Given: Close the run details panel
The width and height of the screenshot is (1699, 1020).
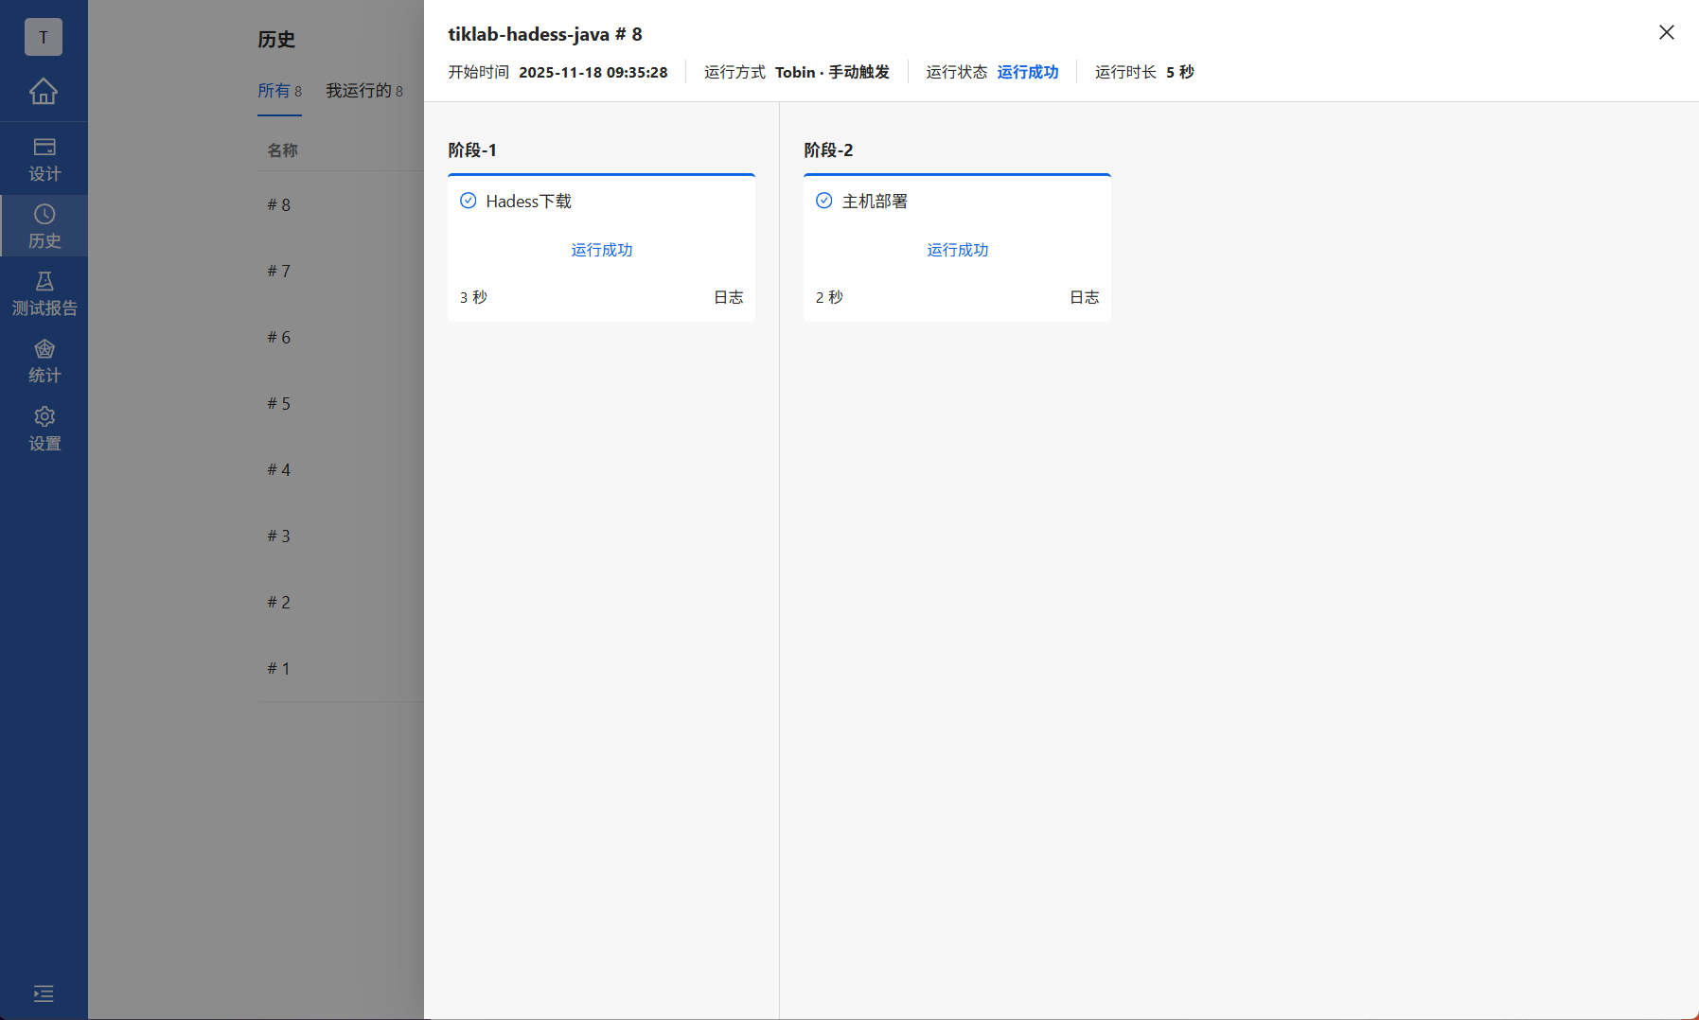Looking at the screenshot, I should click(x=1667, y=32).
